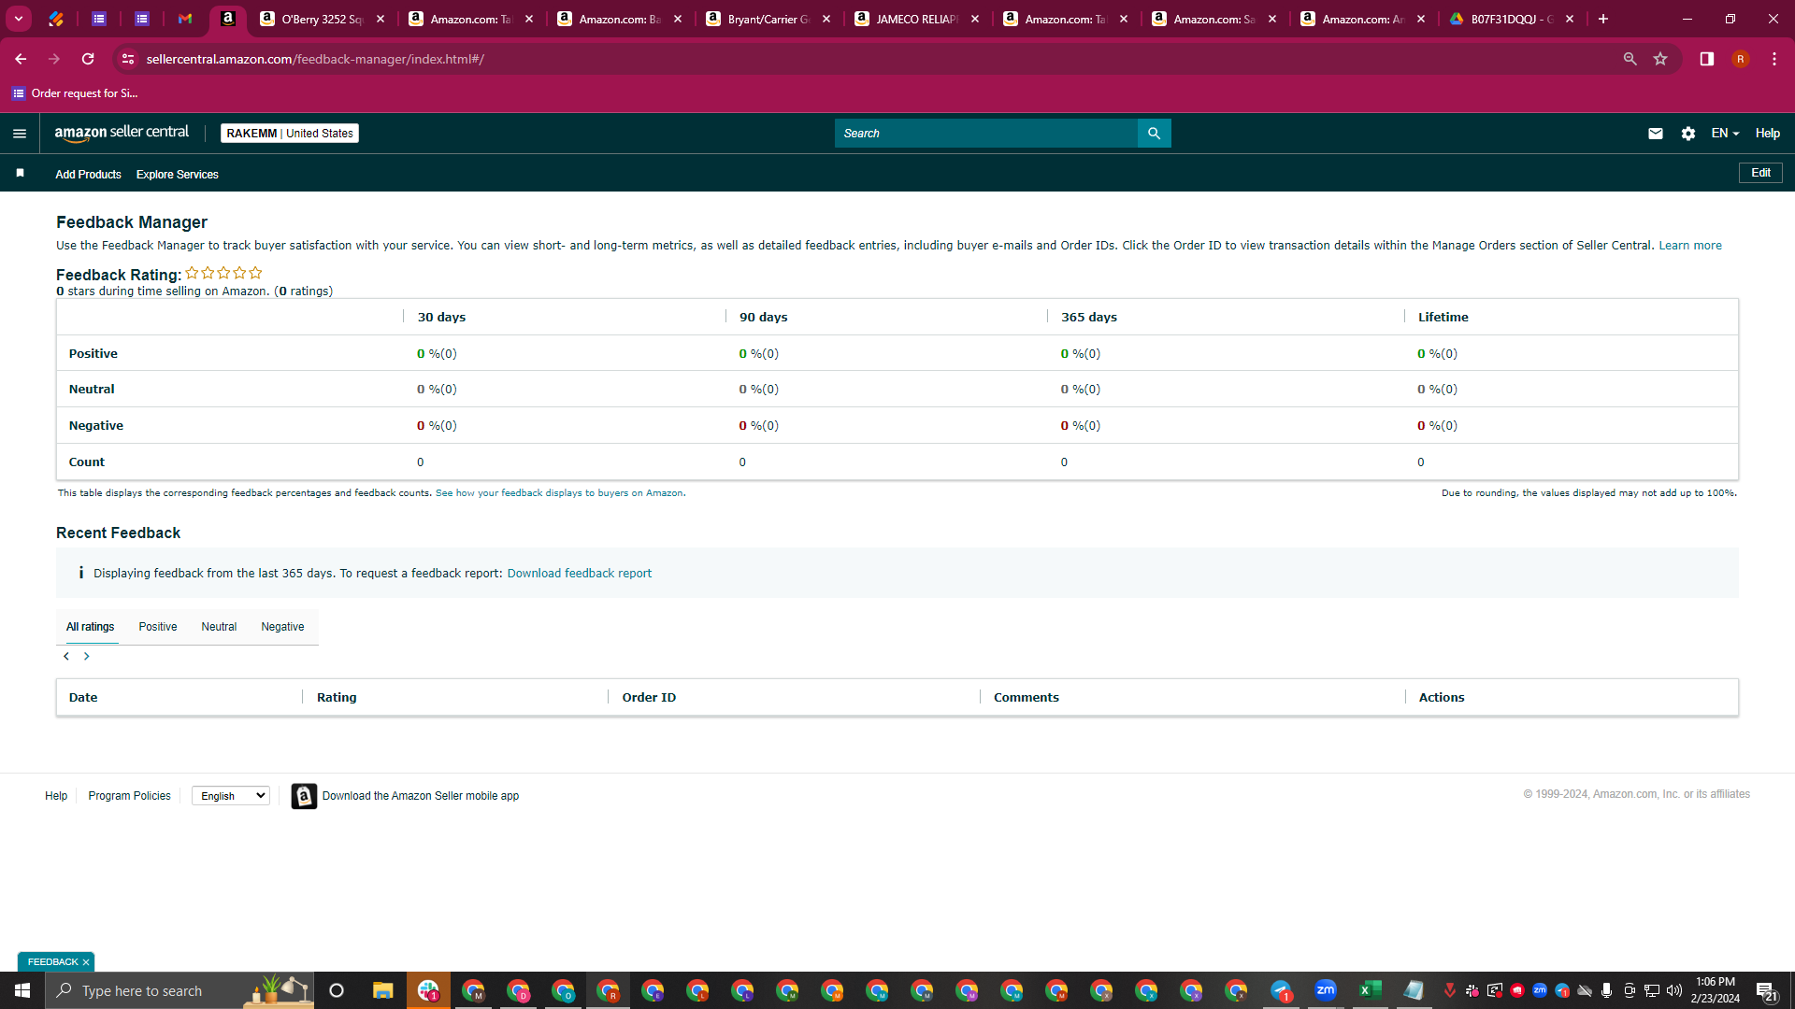Open the RAKEMM United States account switcher
Screen dimensions: 1795x1009
(290, 134)
